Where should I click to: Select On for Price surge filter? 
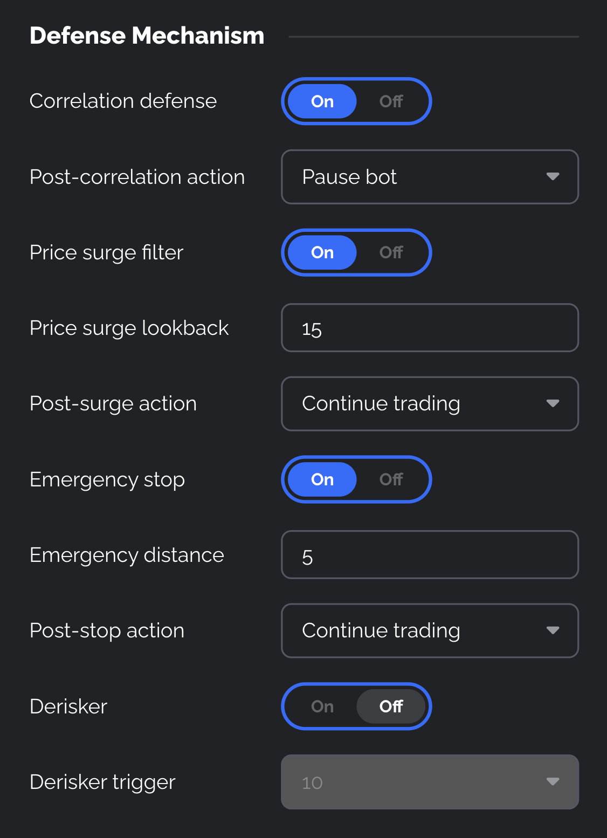point(322,252)
